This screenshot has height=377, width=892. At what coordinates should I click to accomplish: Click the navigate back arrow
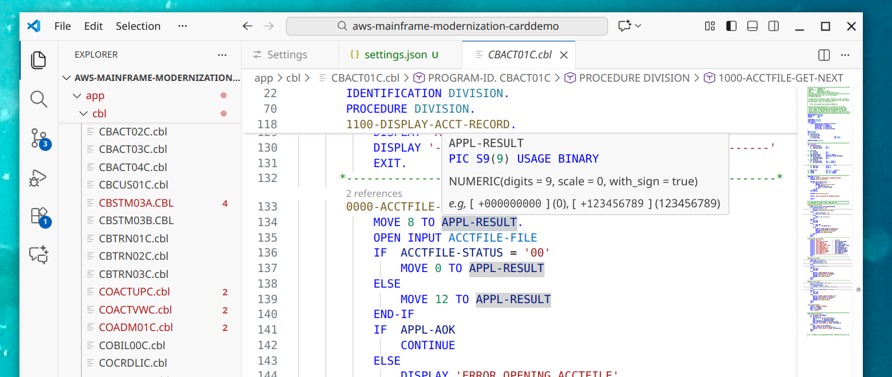pos(247,26)
